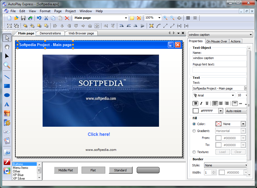257x188 pixels.
Task: Switch to the On Mouse Over tab
Action: tap(217, 41)
